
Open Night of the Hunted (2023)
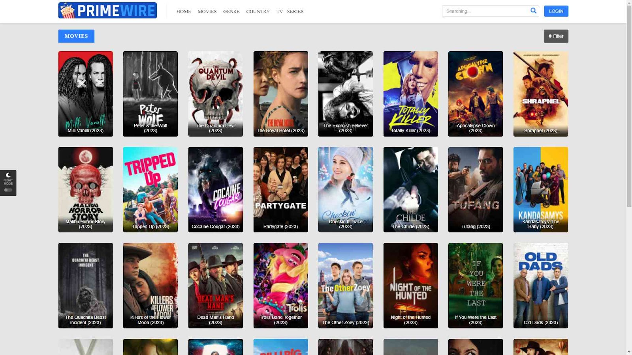(x=411, y=286)
